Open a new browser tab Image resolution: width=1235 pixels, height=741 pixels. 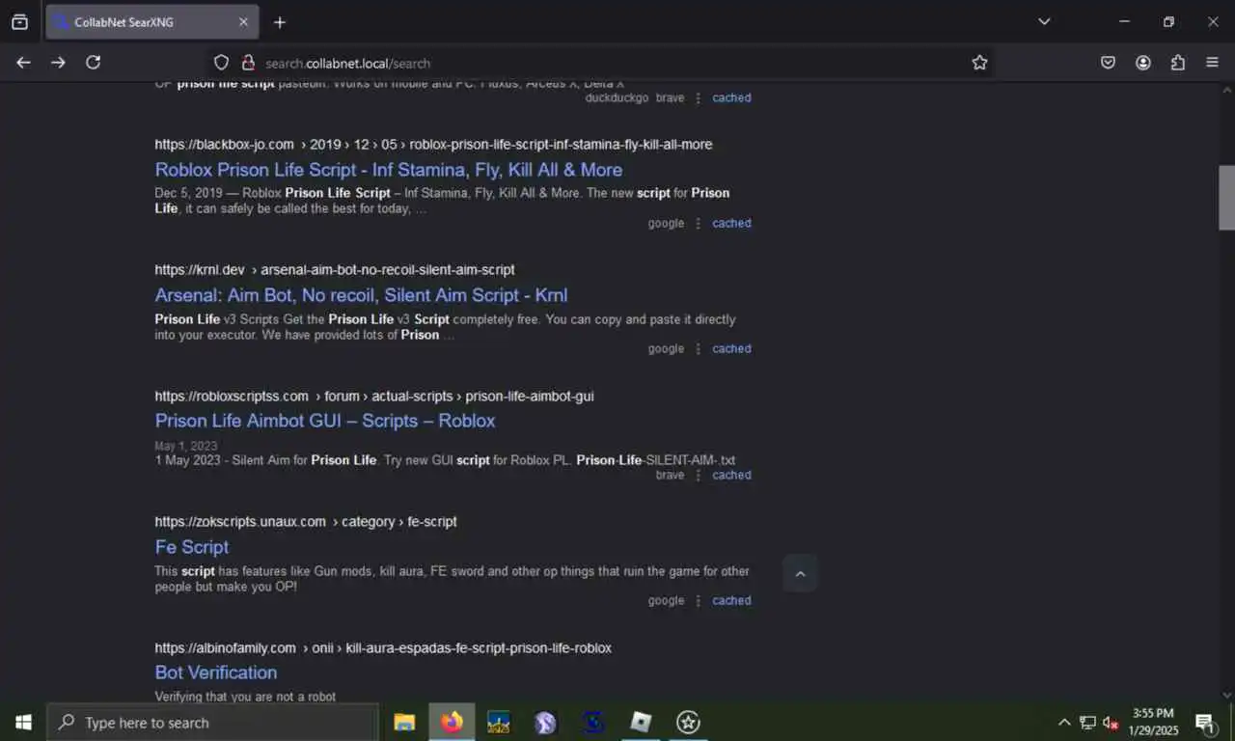(280, 22)
